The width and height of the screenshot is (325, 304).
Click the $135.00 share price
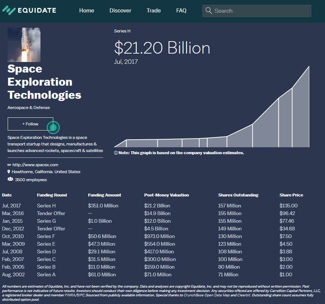[288, 206]
